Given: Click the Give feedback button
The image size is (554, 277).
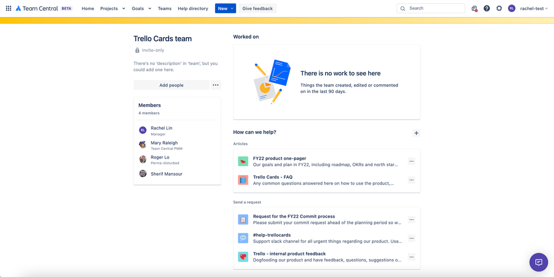Looking at the screenshot, I should (x=257, y=8).
